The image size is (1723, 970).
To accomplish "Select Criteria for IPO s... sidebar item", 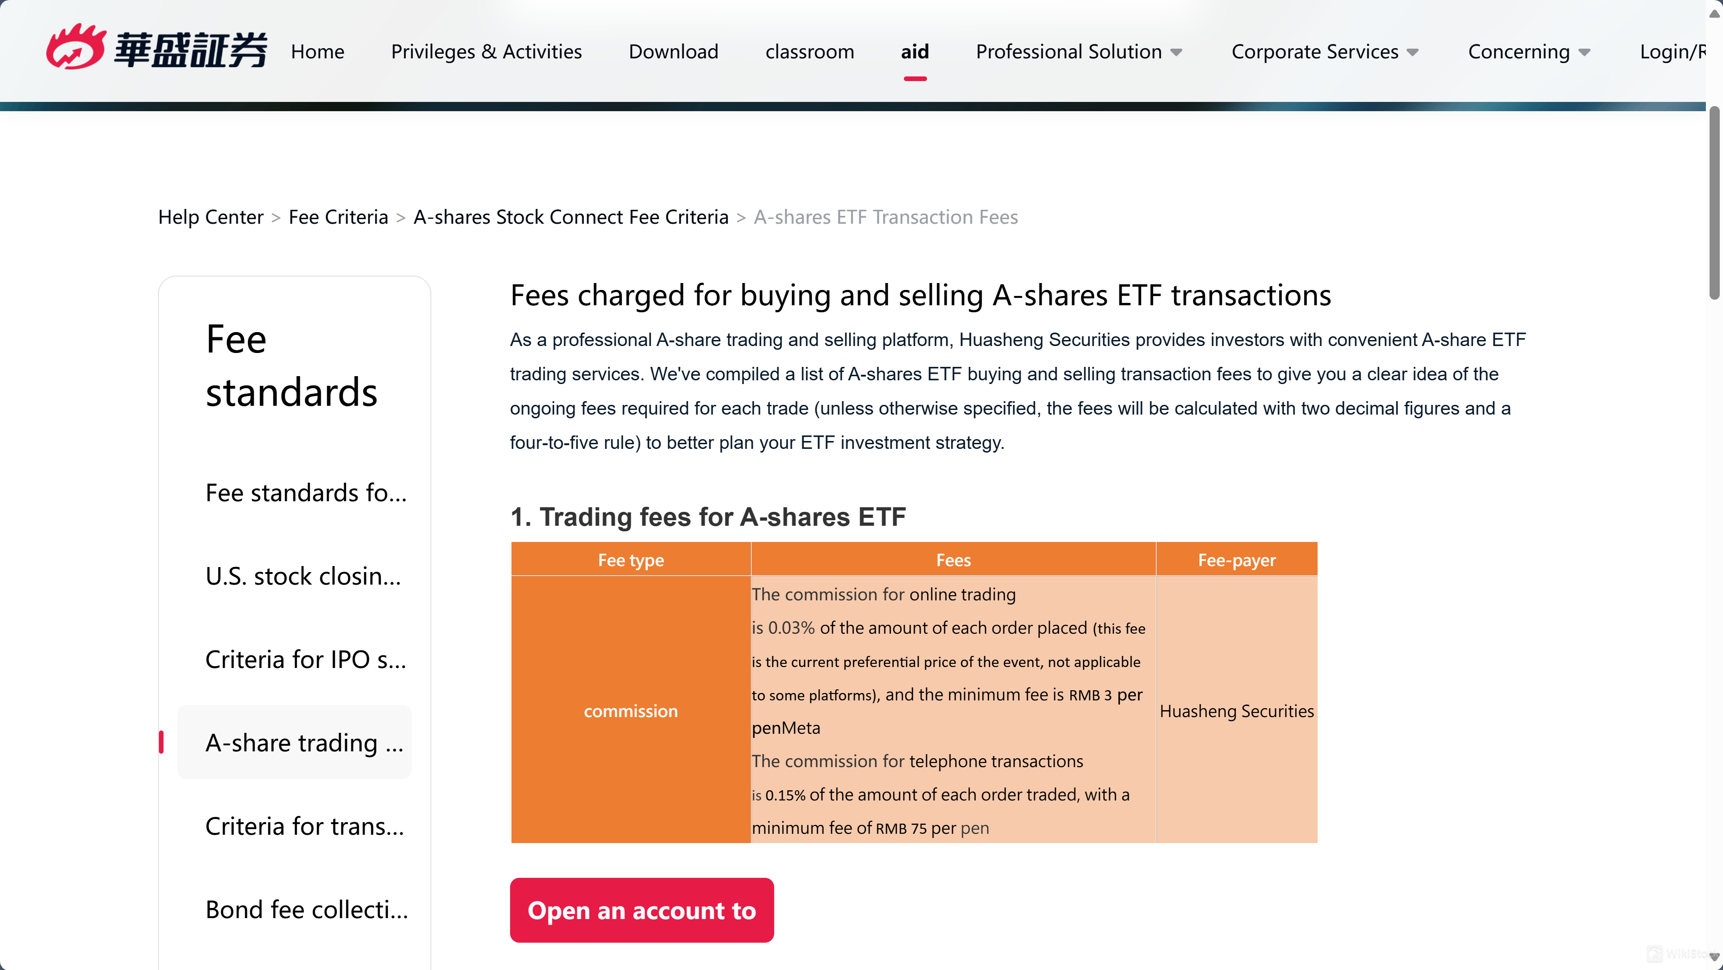I will pyautogui.click(x=306, y=659).
